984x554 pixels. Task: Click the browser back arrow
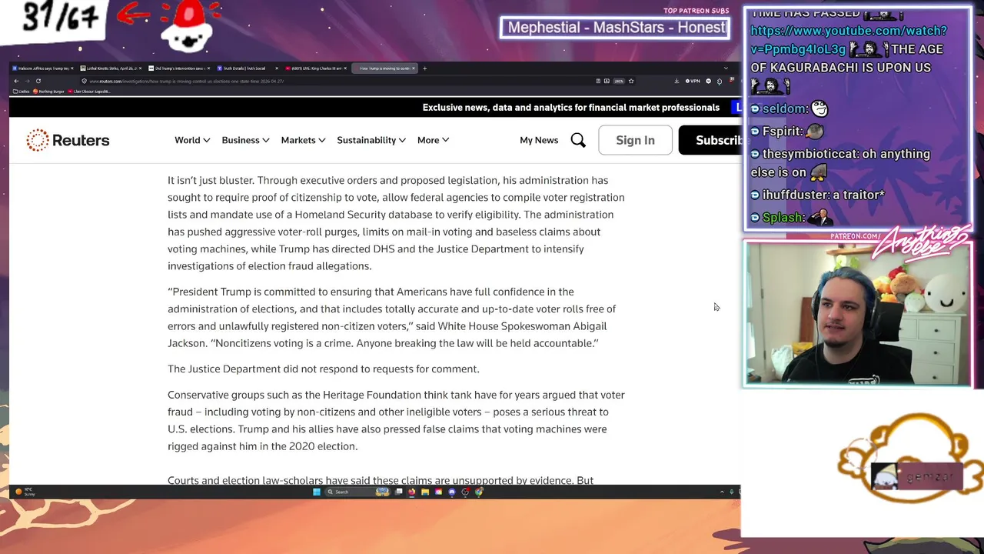coord(16,81)
